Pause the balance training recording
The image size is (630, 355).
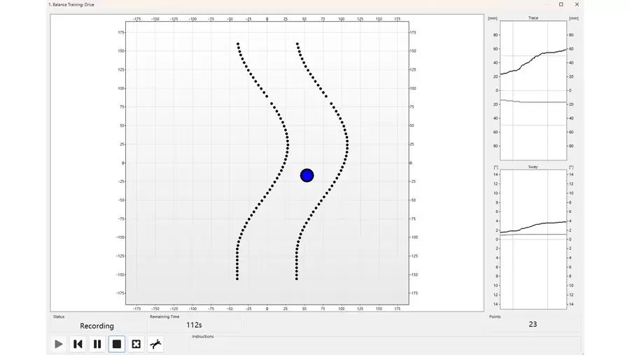tap(97, 344)
